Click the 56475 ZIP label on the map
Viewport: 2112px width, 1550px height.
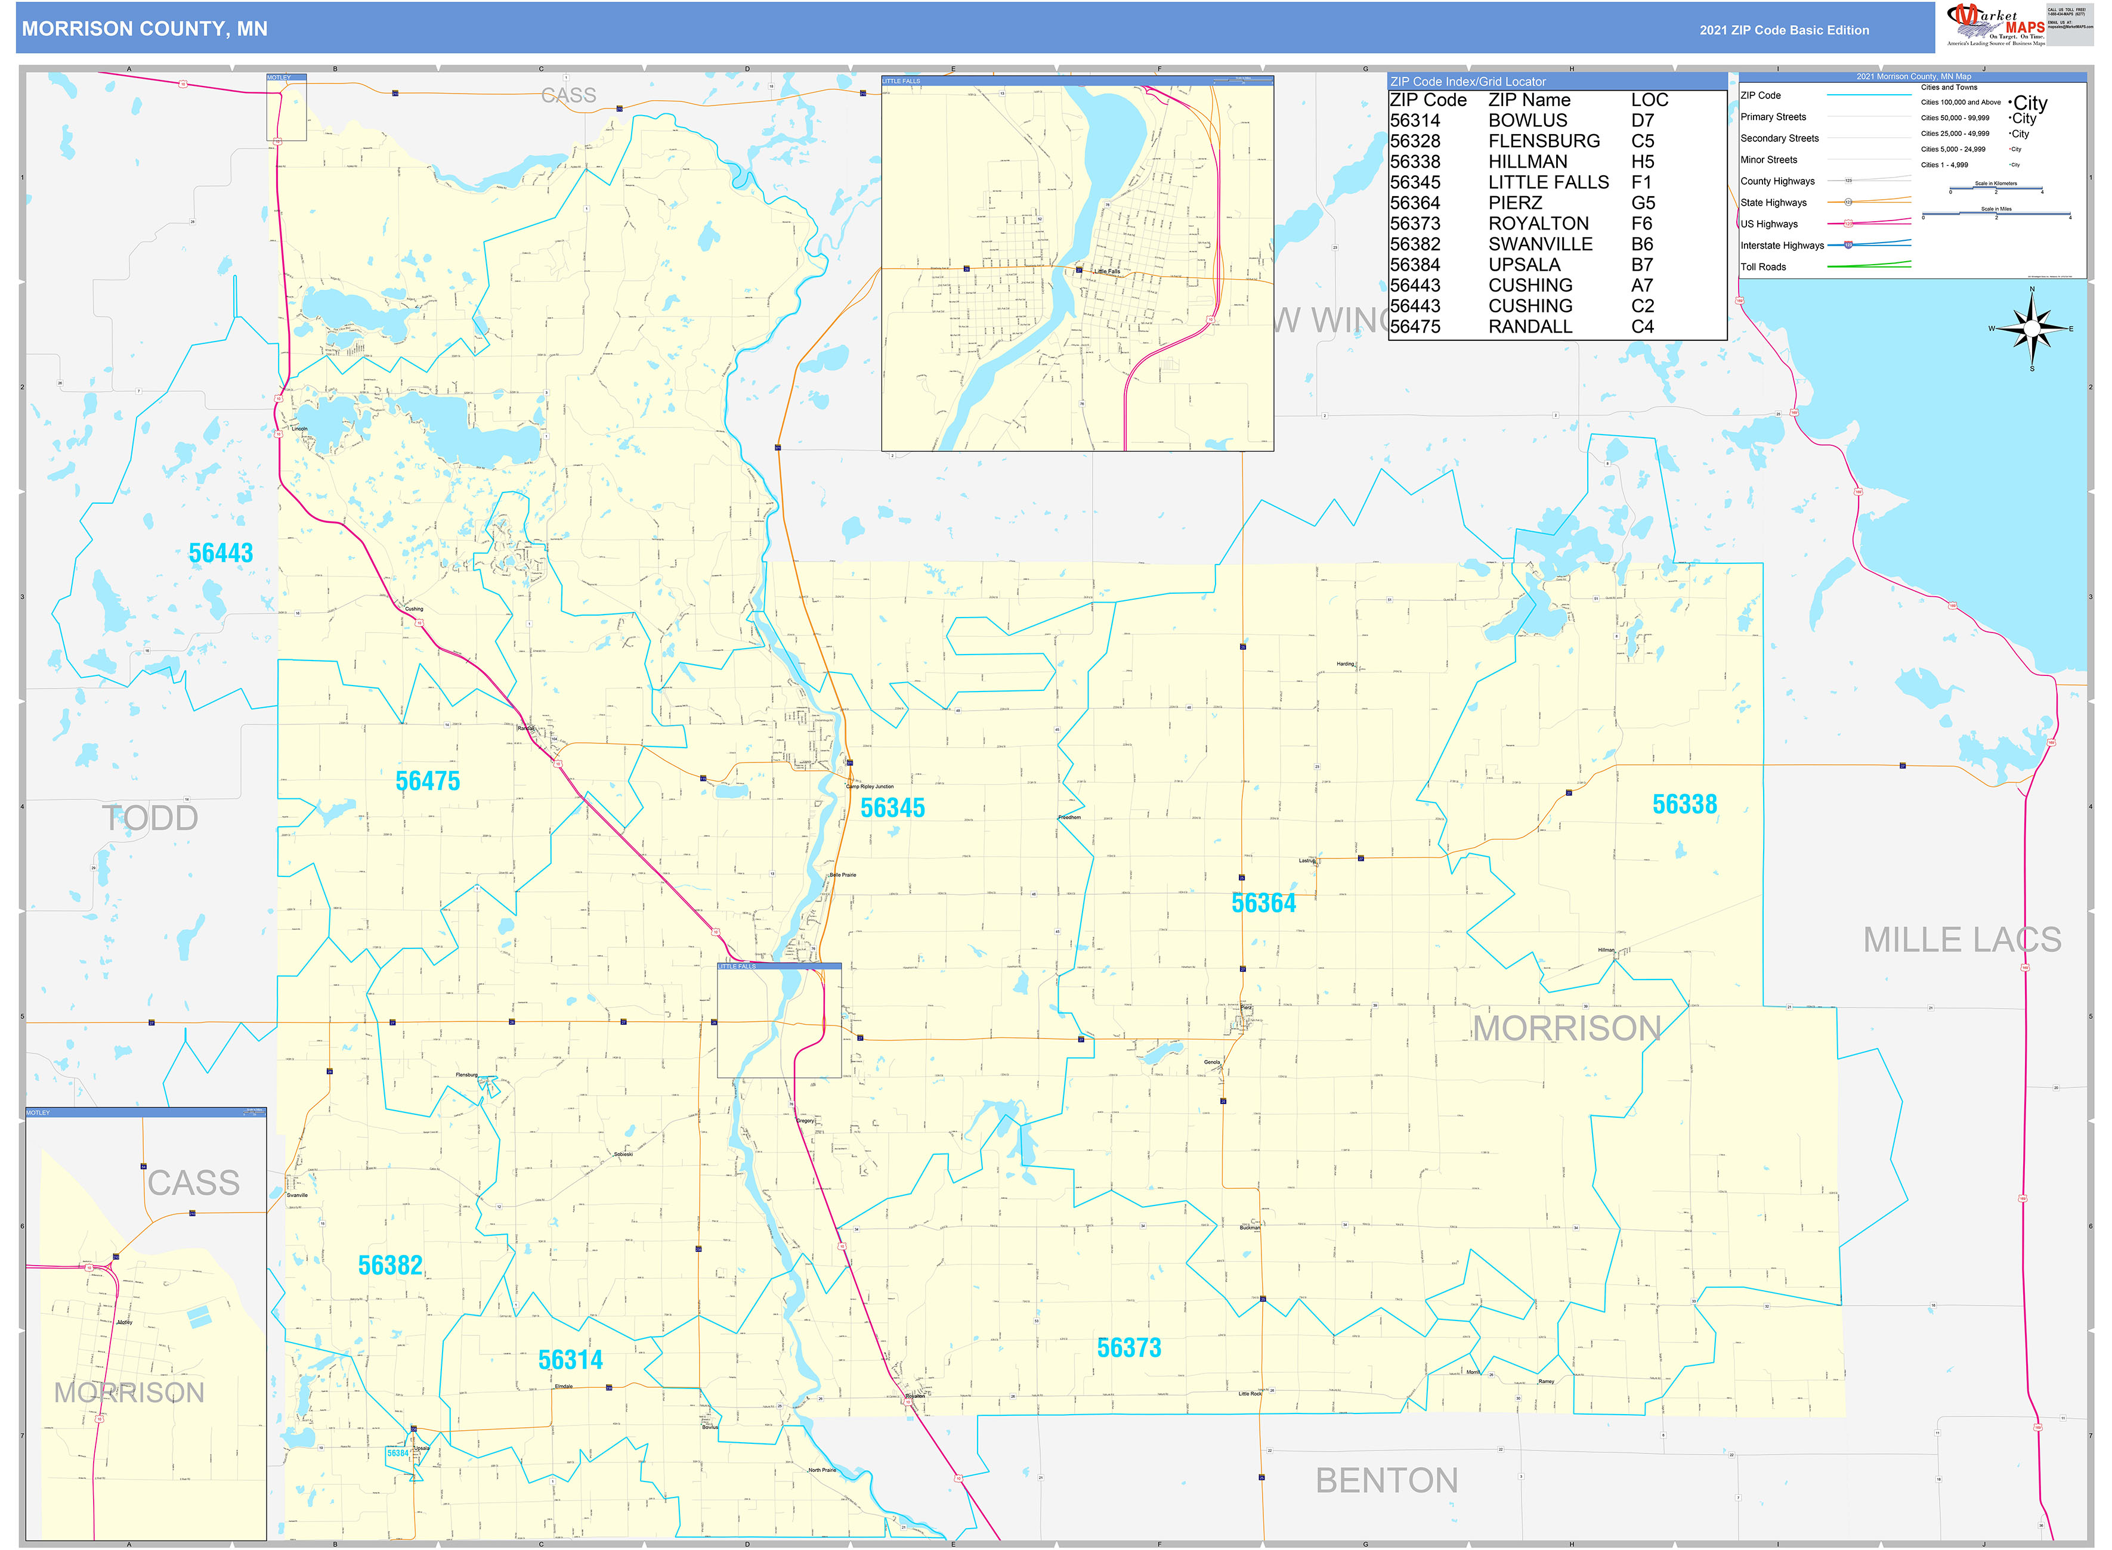(428, 782)
